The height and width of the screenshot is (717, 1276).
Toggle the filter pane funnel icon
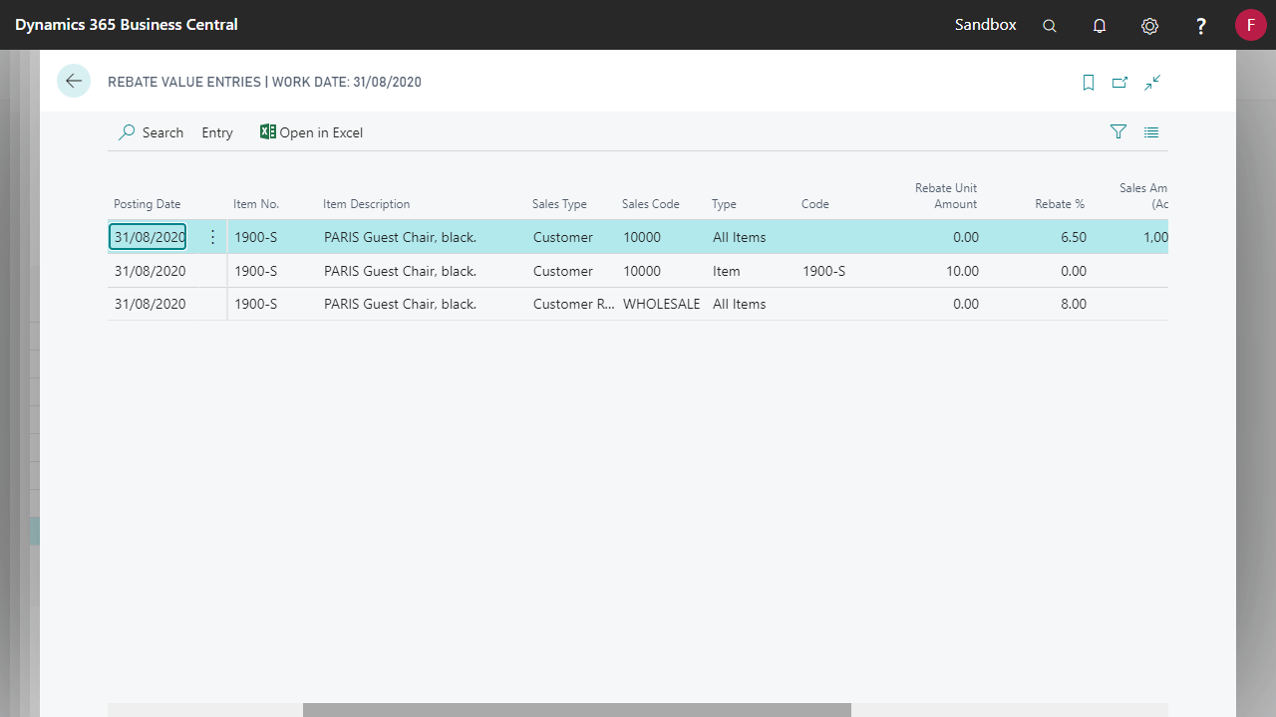pos(1118,131)
